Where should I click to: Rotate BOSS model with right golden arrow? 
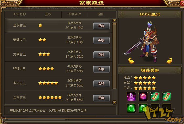pyautogui.click(x=169, y=61)
